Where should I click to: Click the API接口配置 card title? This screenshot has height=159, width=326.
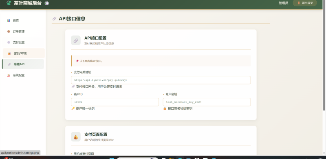(x=95, y=38)
